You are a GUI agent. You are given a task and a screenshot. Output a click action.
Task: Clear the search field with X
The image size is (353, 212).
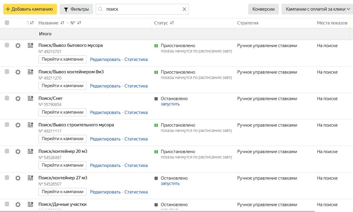point(184,9)
